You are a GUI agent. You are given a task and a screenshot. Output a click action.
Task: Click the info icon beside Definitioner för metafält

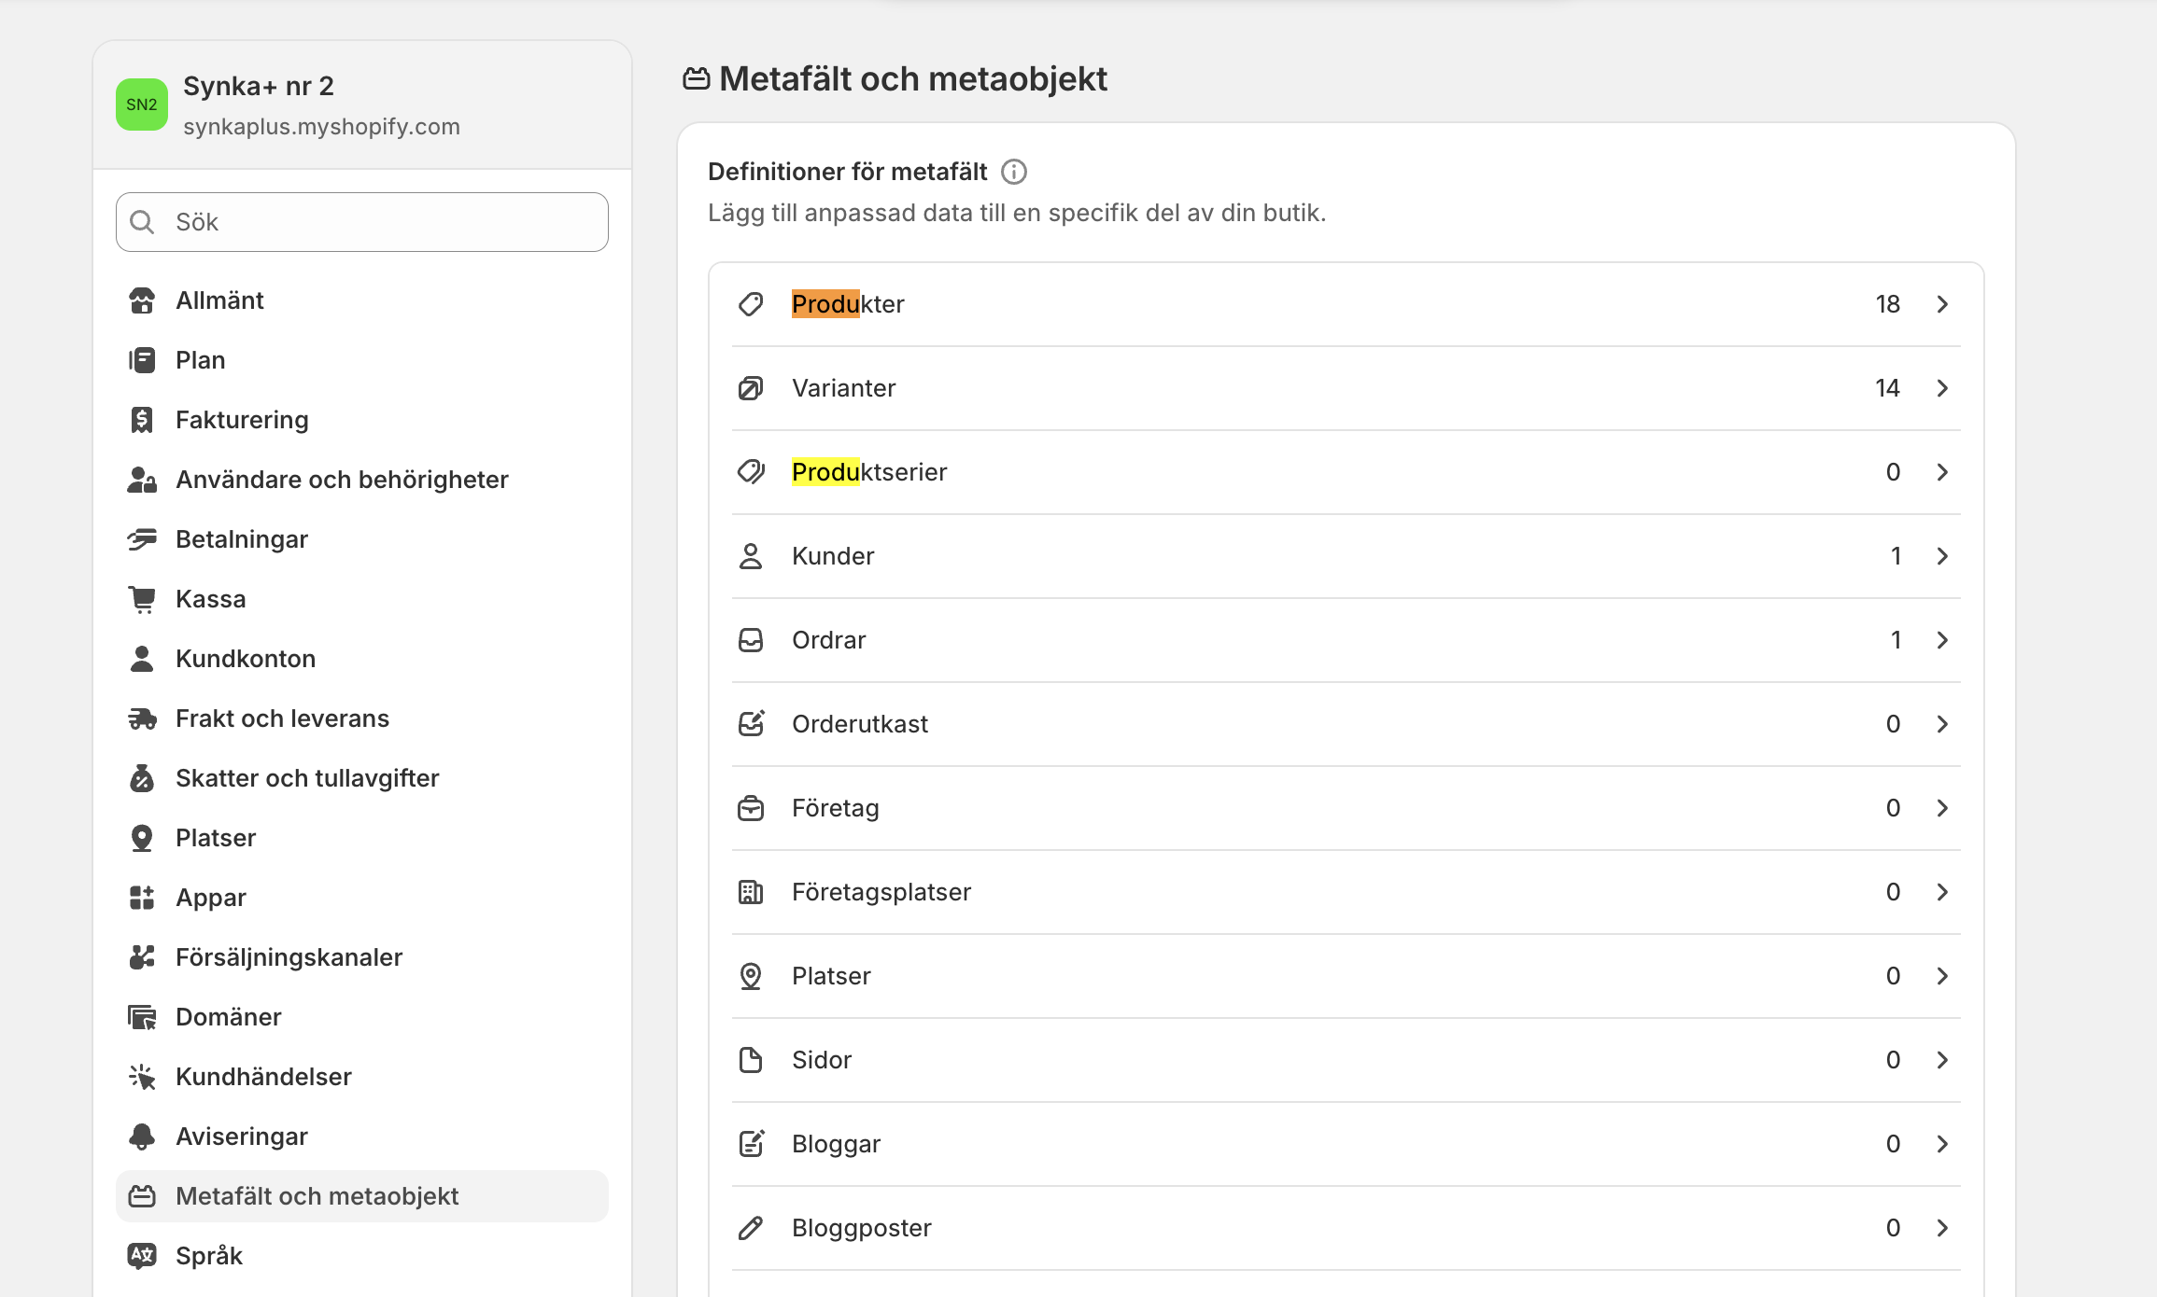[1014, 172]
